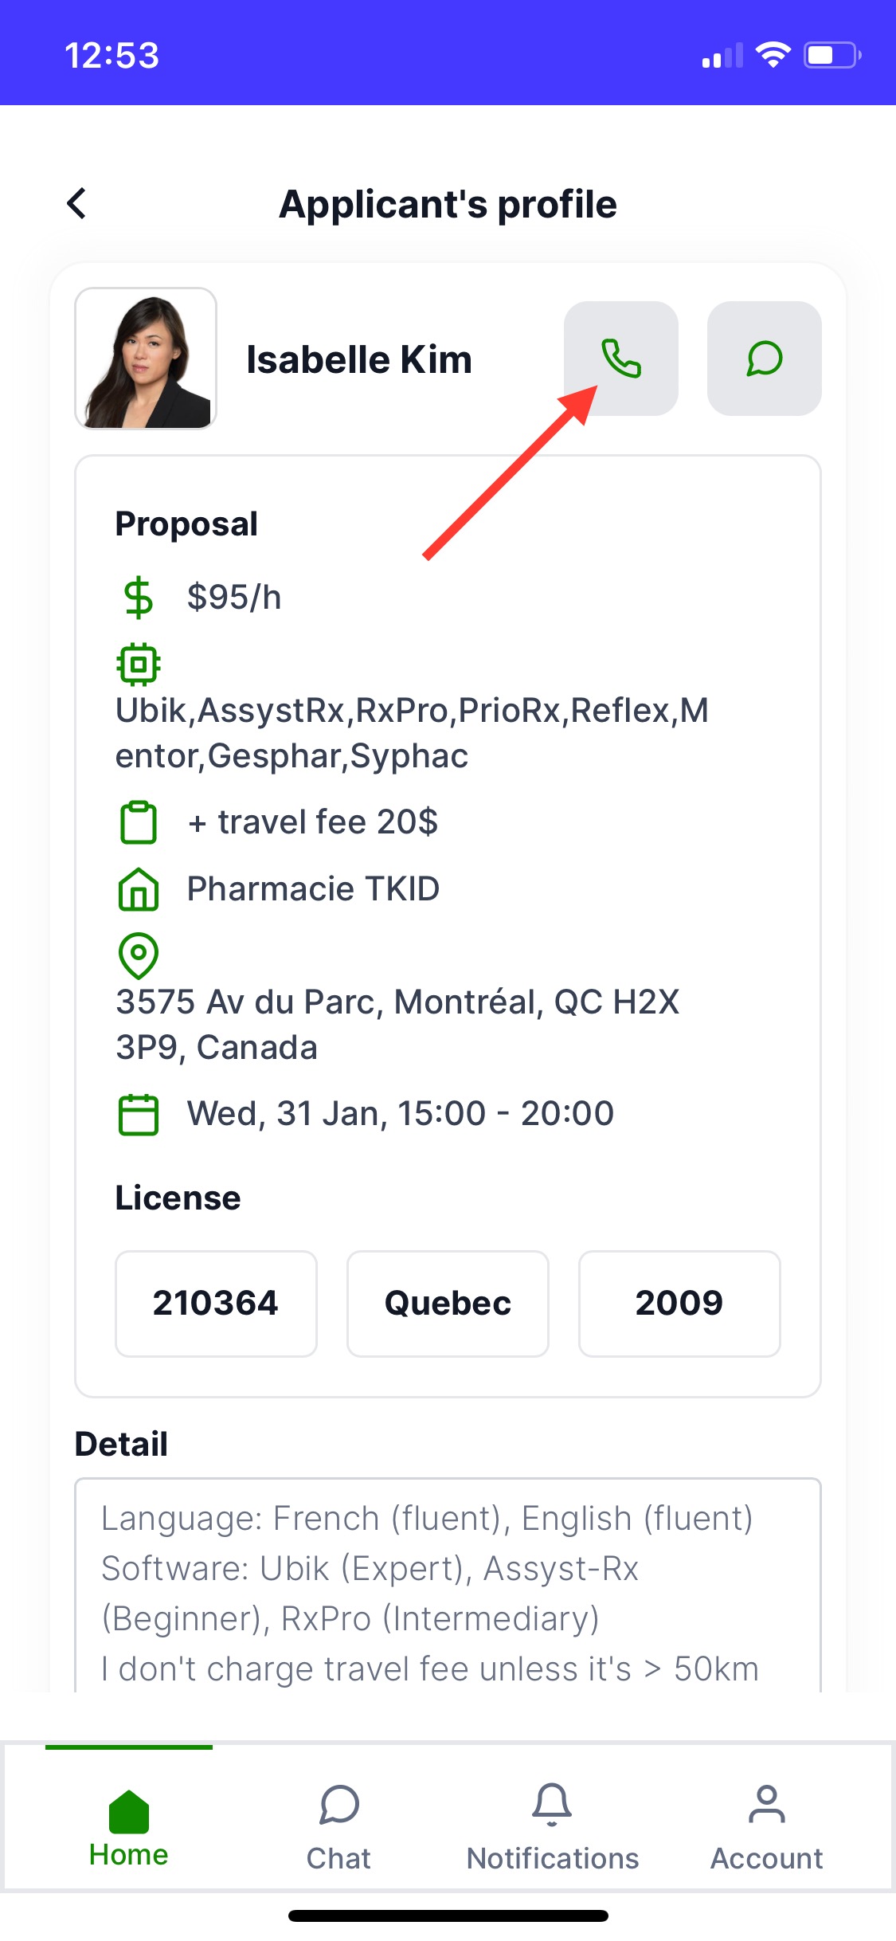Tap Isabelle Kim's profile photo
Screen dimensions: 896x1941
pyautogui.click(x=146, y=359)
